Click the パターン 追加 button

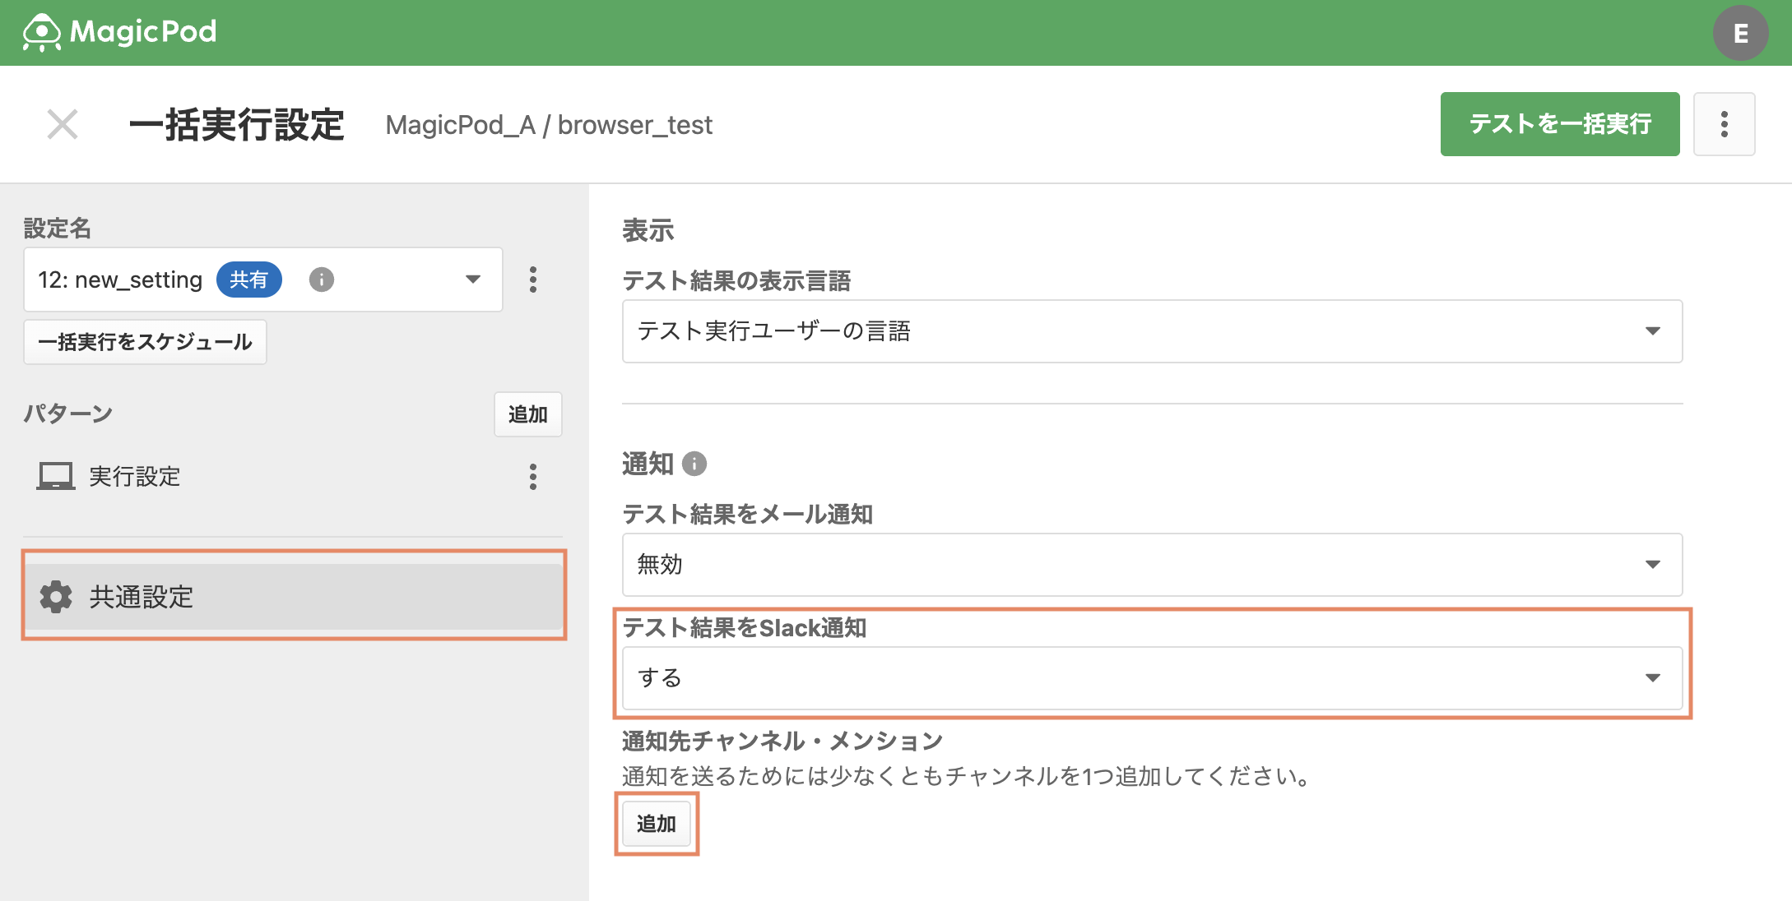pyautogui.click(x=527, y=414)
